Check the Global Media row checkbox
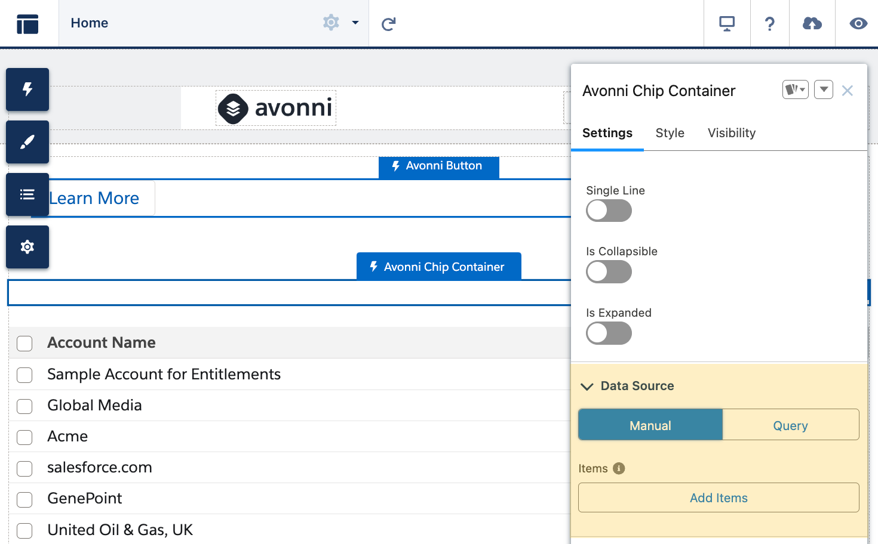The height and width of the screenshot is (544, 878). point(24,406)
